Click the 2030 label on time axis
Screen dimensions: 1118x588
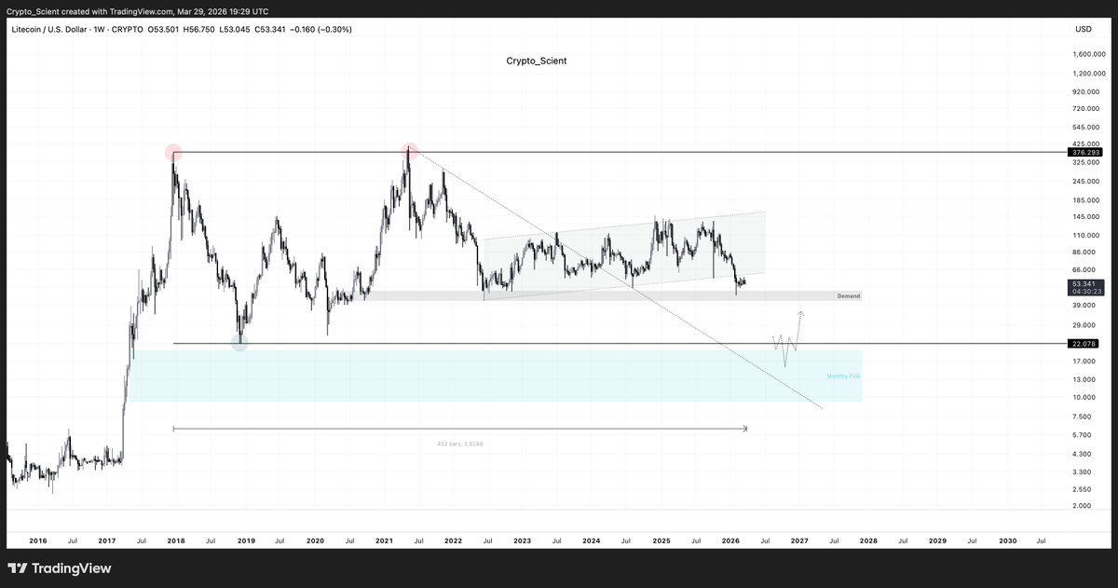pyautogui.click(x=1007, y=540)
